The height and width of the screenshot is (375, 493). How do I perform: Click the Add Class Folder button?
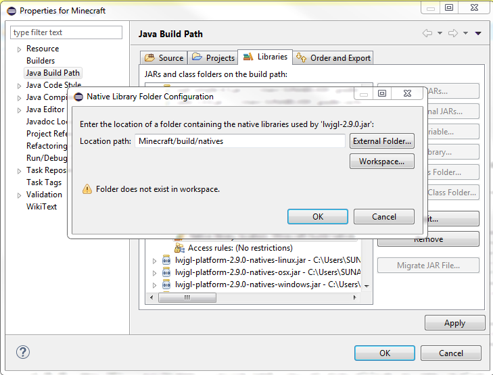click(452, 192)
